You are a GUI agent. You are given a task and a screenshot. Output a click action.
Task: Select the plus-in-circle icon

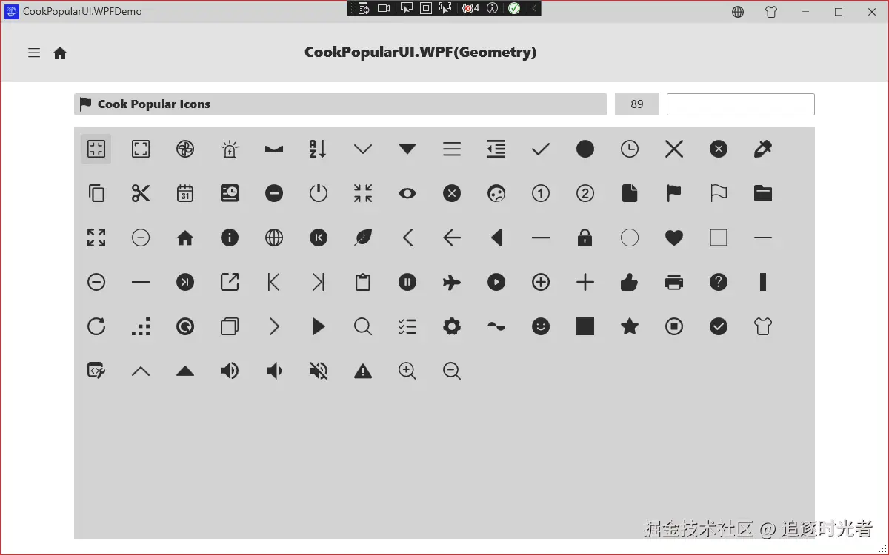[x=541, y=282]
